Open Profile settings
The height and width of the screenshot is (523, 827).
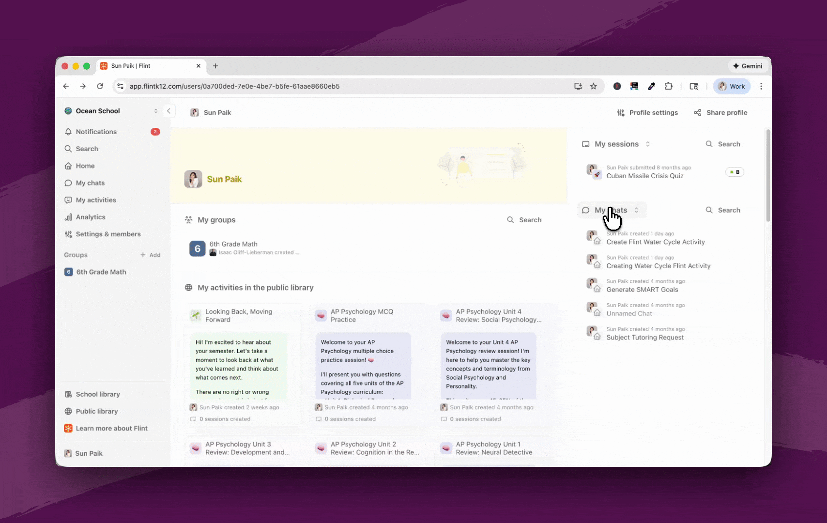[647, 113]
